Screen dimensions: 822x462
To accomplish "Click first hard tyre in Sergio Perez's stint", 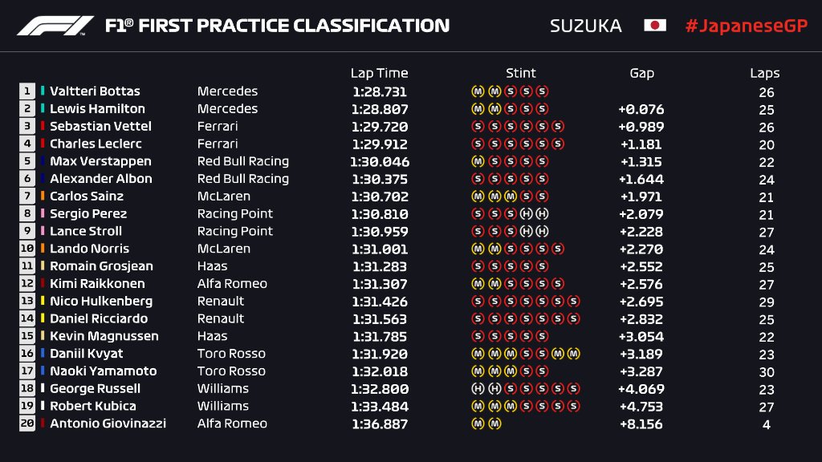I will (526, 214).
